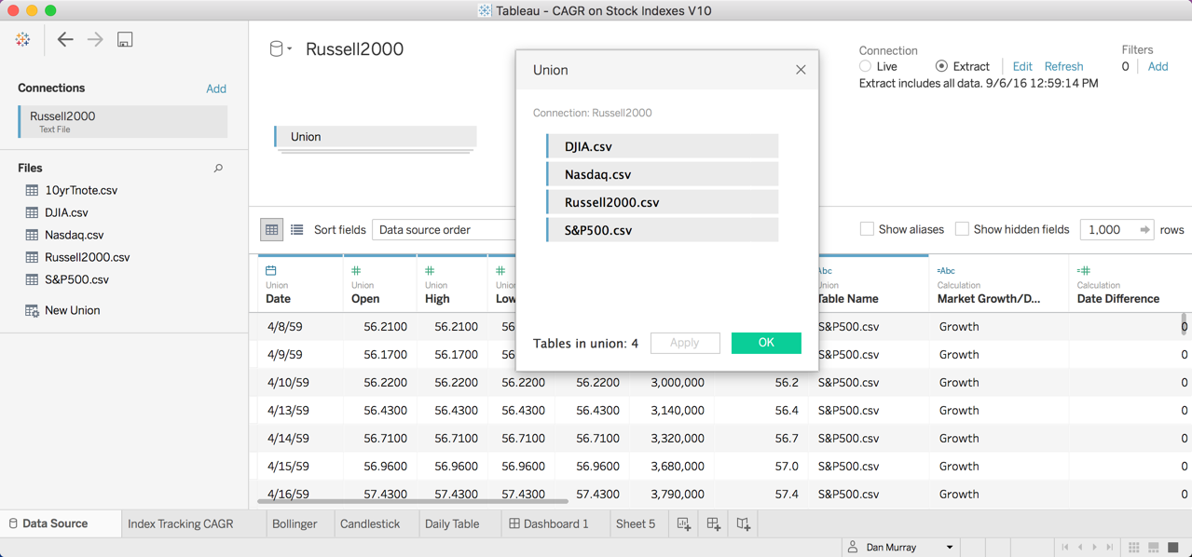This screenshot has width=1192, height=557.
Task: Open the Sort fields dropdown
Action: click(x=444, y=229)
